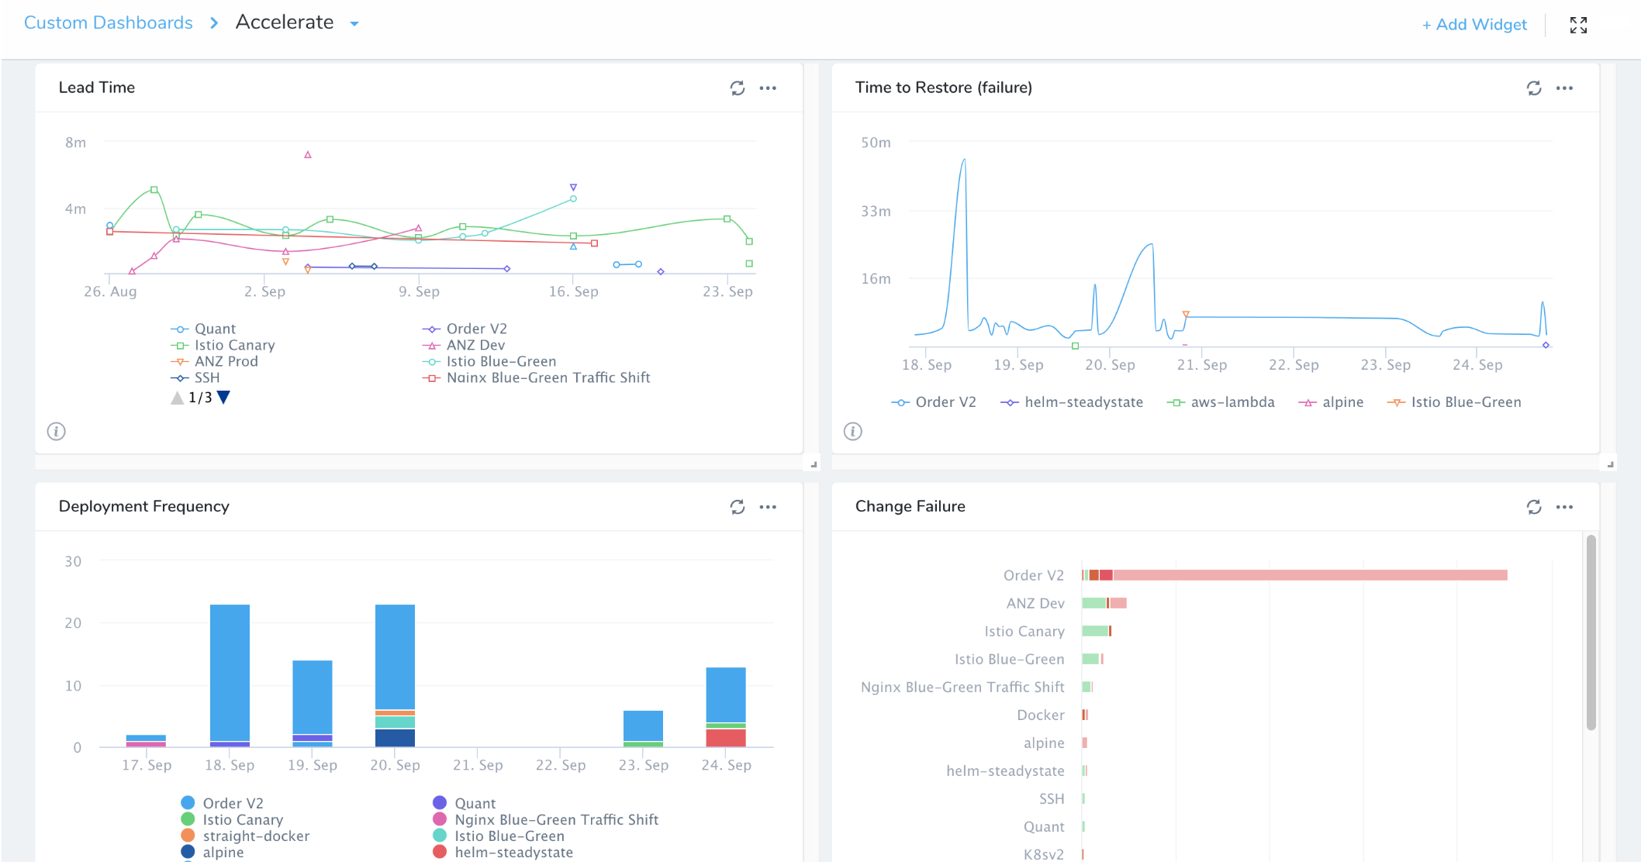The height and width of the screenshot is (865, 1641).
Task: Click the 24. Sep deployment bar
Action: pyautogui.click(x=726, y=707)
